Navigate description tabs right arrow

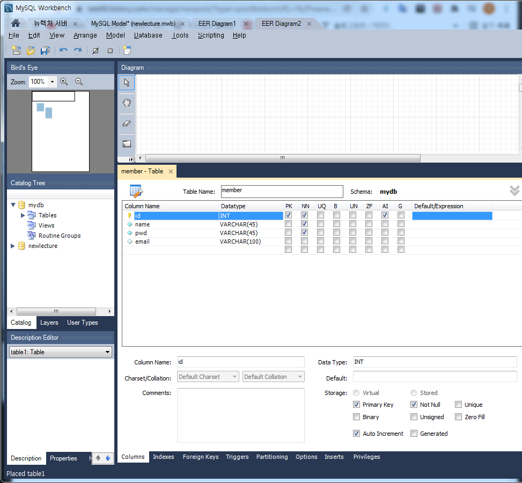click(x=108, y=458)
